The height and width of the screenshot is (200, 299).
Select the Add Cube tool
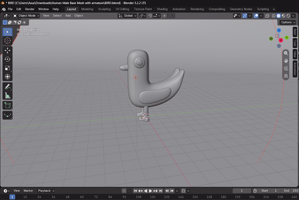tap(7, 105)
